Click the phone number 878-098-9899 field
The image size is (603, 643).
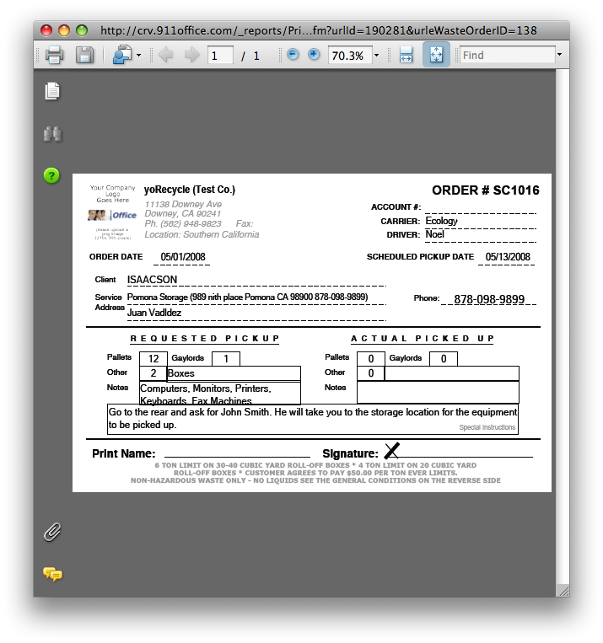tap(489, 299)
